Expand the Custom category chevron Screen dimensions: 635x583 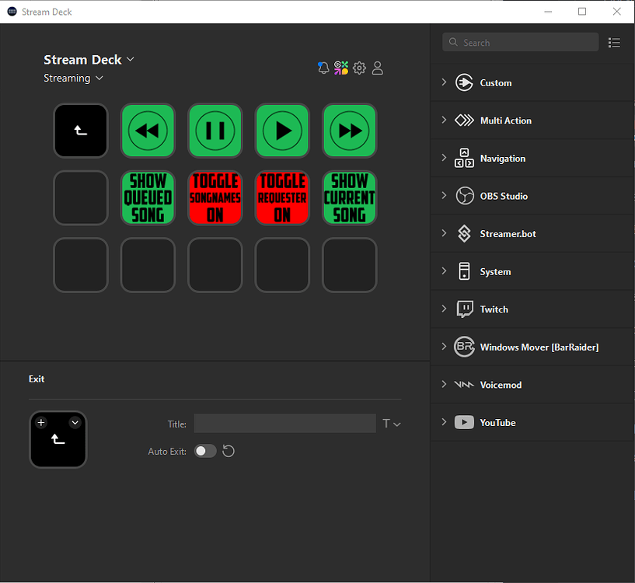coord(444,82)
